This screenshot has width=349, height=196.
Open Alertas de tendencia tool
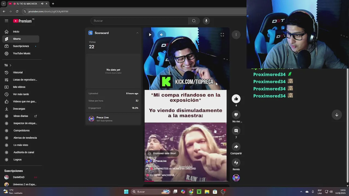tap(21, 138)
